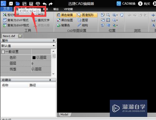Click the 图层 property value 0

pos(41,63)
